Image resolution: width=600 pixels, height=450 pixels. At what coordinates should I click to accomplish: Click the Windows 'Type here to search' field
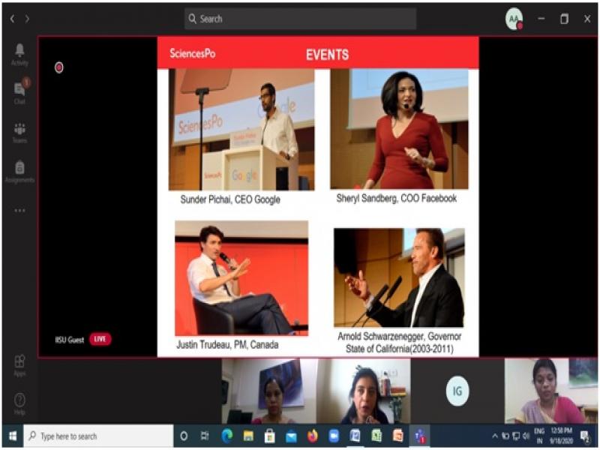coord(97,436)
